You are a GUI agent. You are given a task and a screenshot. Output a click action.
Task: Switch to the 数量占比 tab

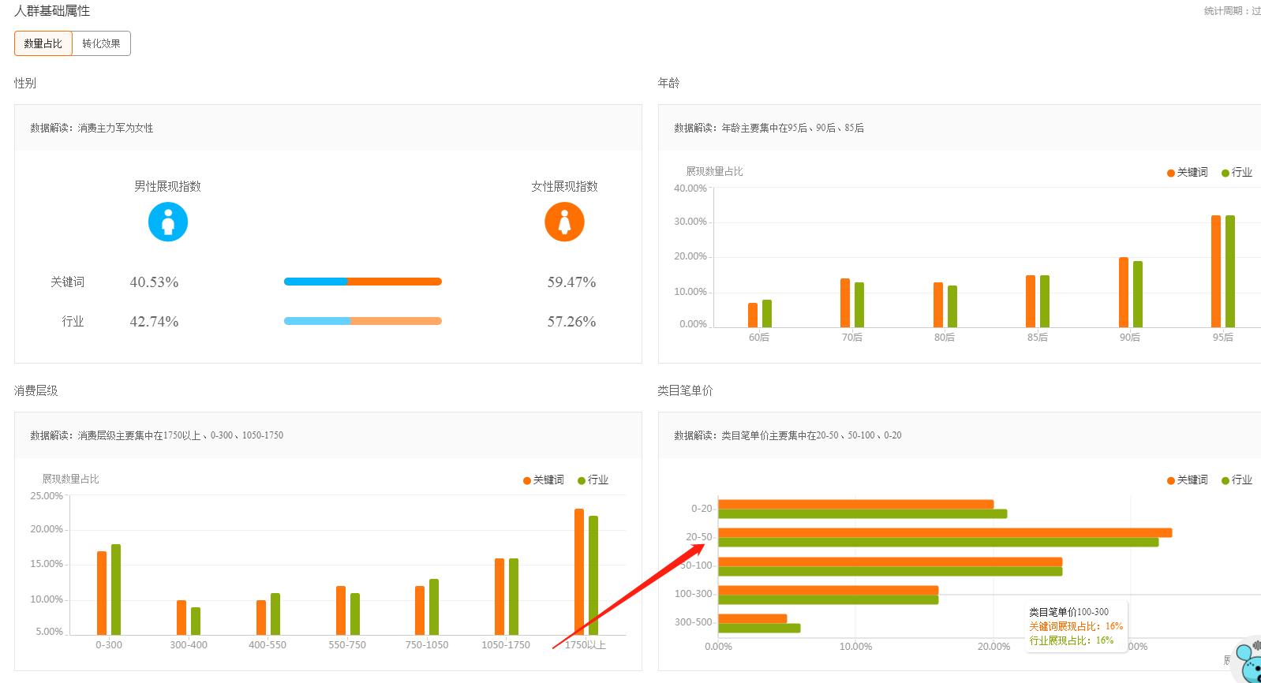coord(43,43)
